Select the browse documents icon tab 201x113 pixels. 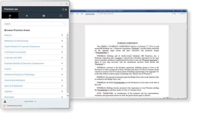[10, 16]
